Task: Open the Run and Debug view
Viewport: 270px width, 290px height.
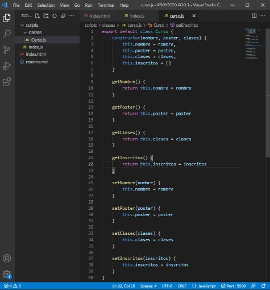Action: pyautogui.click(x=7, y=66)
